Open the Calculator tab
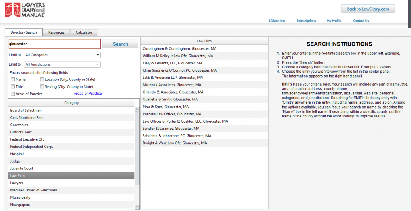Viewport: 411px width, 211px height. click(x=84, y=32)
